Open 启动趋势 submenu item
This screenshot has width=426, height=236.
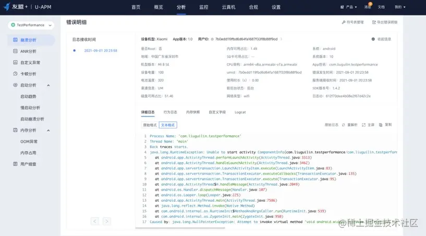tap(28, 97)
